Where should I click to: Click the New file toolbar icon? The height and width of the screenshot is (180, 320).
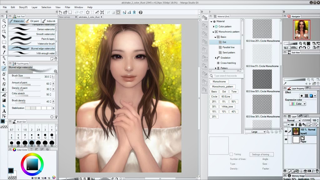click(x=60, y=12)
